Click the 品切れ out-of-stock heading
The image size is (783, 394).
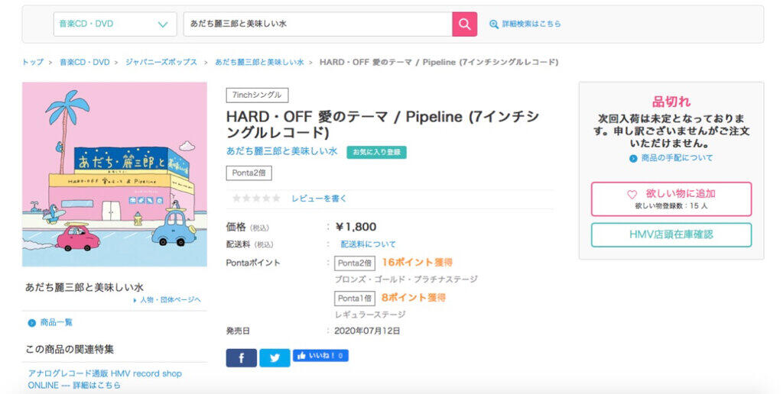click(x=671, y=102)
